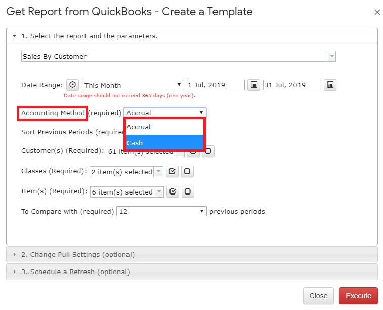The height and width of the screenshot is (310, 383).
Task: Select all Classes with the check icon
Action: pos(172,171)
